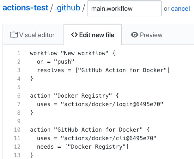The image size is (194, 159).
Task: Click the resolves line in editor
Action: click(x=103, y=70)
